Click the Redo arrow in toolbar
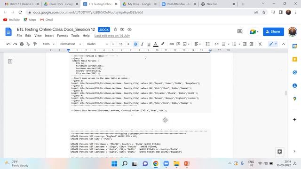The image size is (301, 169). pyautogui.click(x=15, y=44)
